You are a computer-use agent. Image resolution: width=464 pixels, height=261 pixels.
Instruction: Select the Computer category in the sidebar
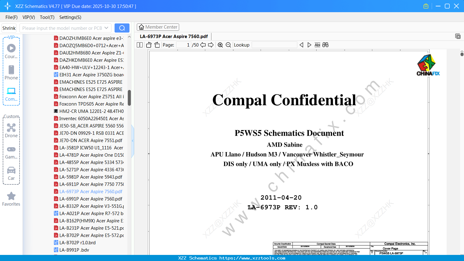coord(11,94)
